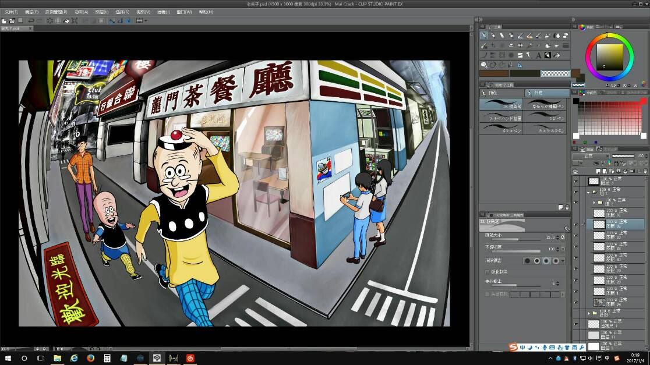Screen dimensions: 650x365
Task: Select フリーハンド描画 brush preset
Action: [x=501, y=116]
